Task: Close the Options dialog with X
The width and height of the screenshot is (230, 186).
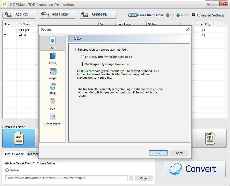Action: 188,29
